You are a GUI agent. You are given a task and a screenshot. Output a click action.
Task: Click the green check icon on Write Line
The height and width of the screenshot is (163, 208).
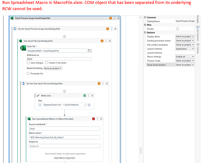click(x=85, y=96)
